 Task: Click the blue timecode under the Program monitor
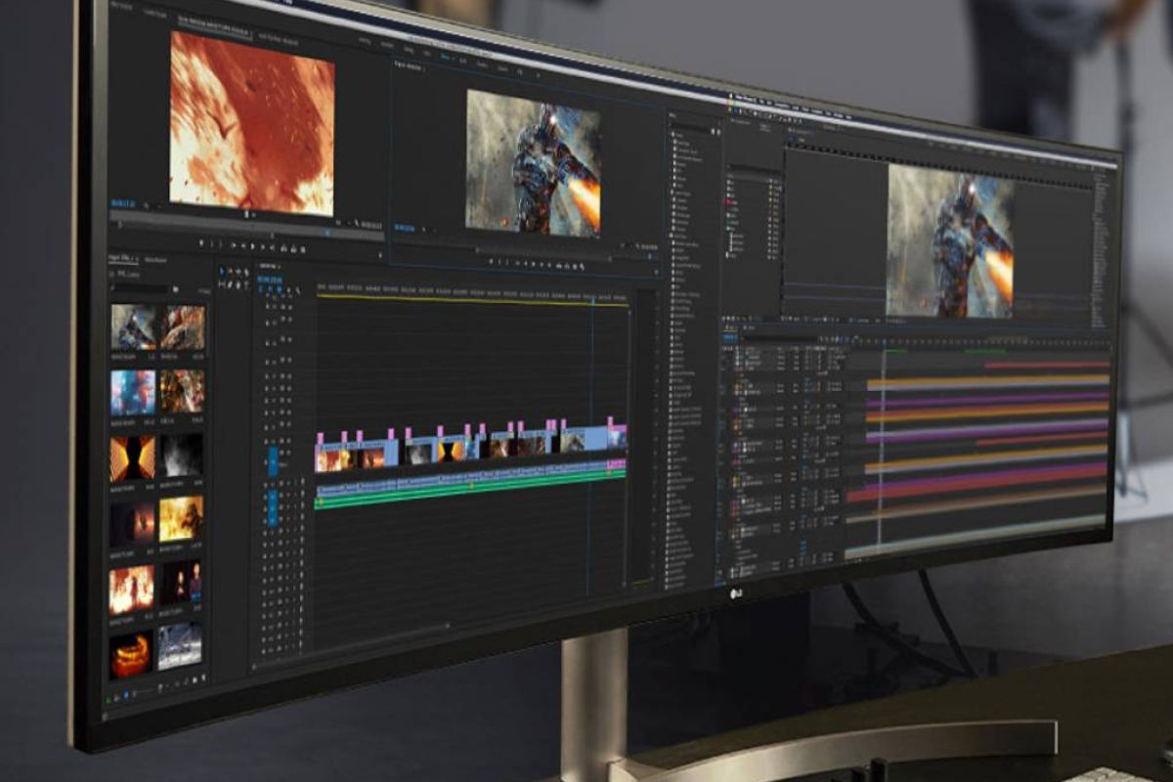point(406,227)
